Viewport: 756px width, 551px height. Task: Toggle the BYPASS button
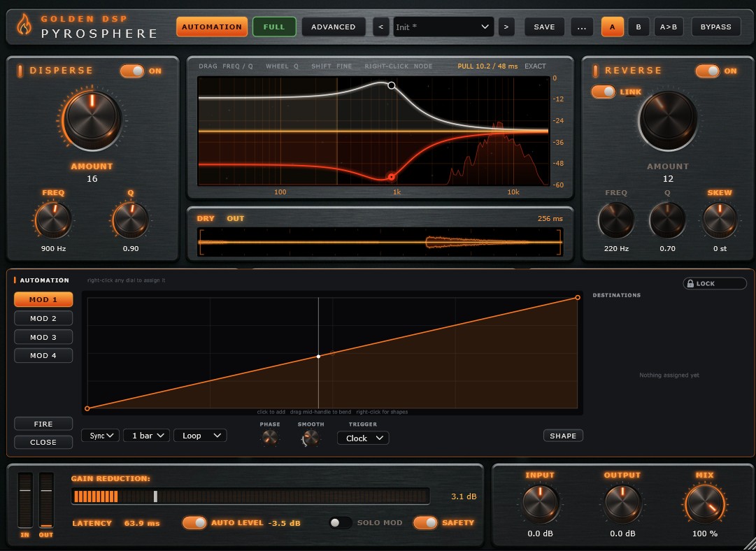point(715,27)
